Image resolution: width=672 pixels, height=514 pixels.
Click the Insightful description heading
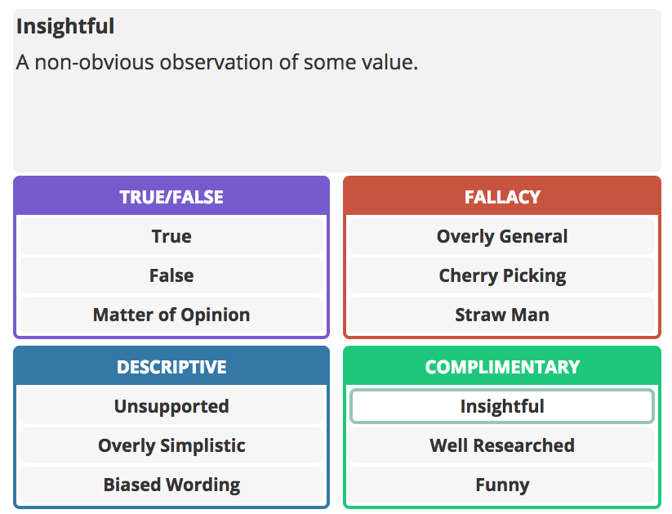pyautogui.click(x=65, y=26)
